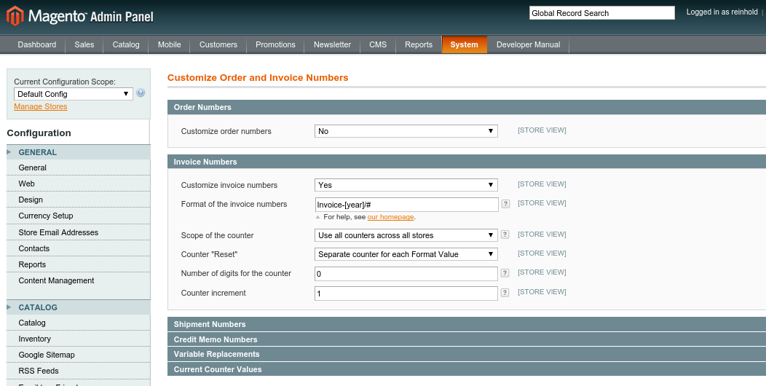Select Currency Setup in configuration sidebar
The image size is (766, 386).
[x=46, y=216]
